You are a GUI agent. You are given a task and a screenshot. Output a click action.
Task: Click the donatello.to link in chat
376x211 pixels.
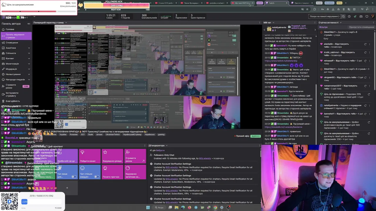pos(283,127)
